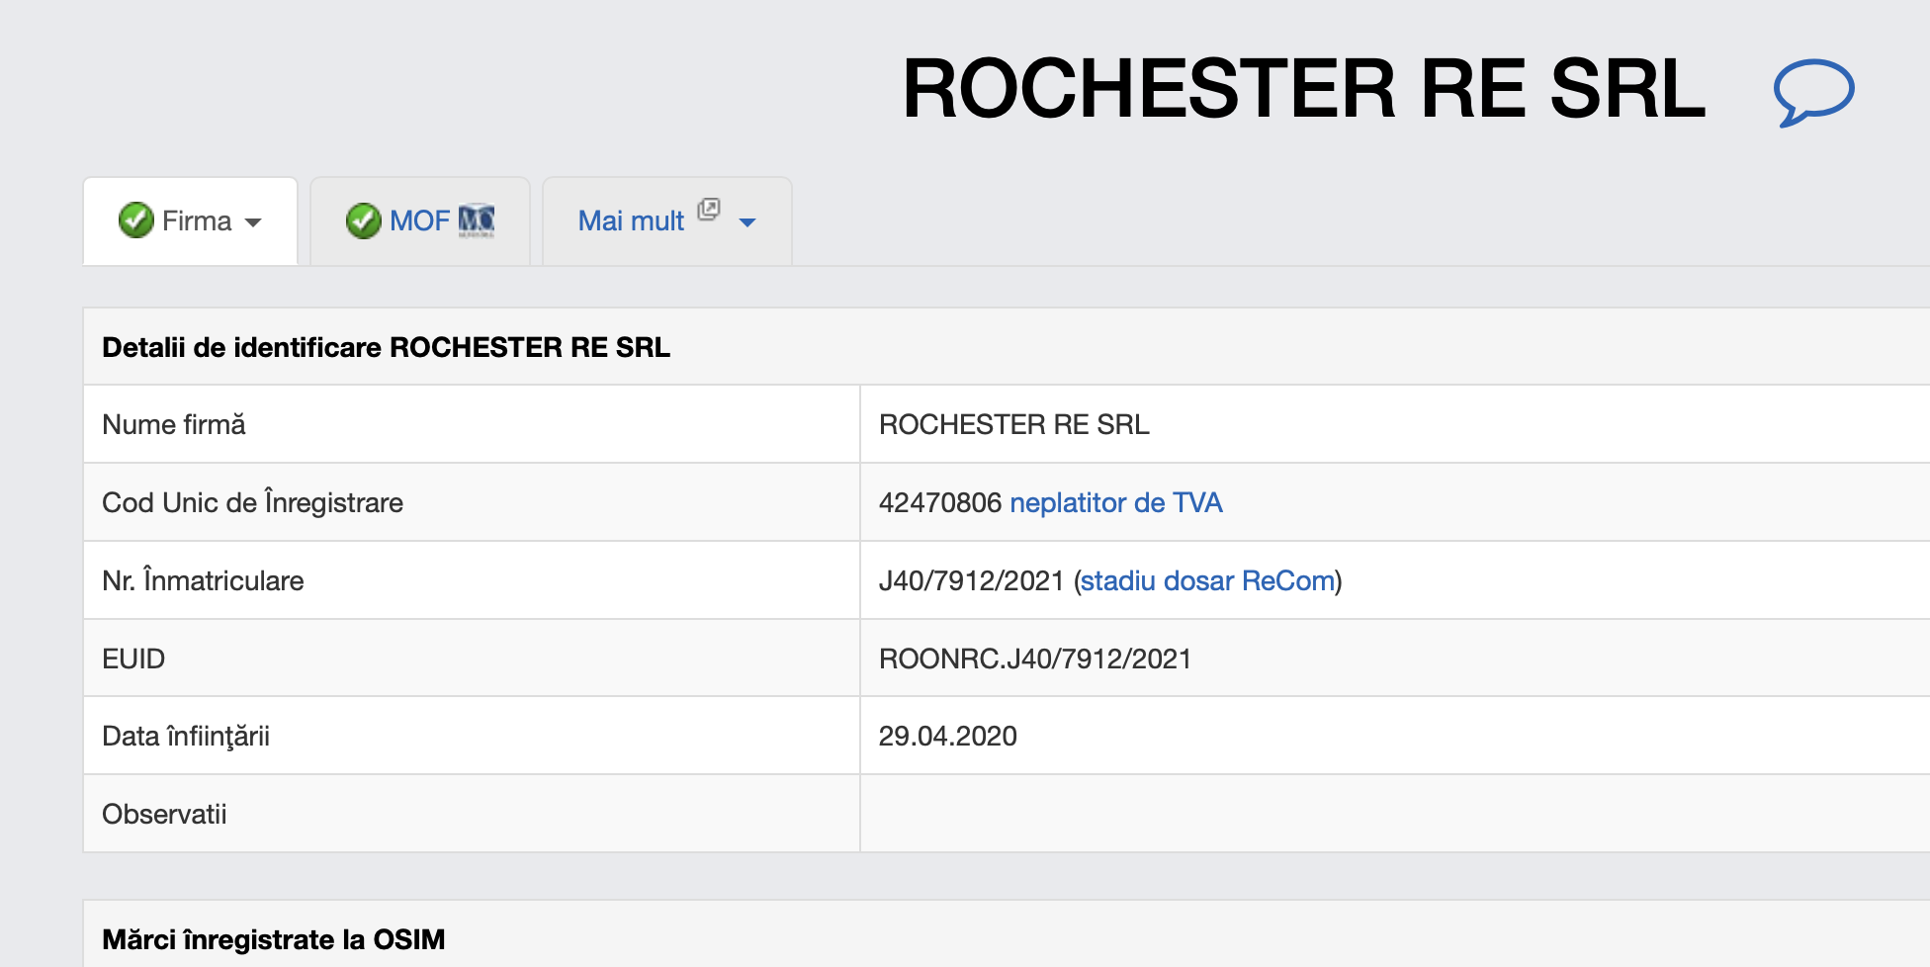
Task: Open the MOF tab
Action: coord(419,220)
